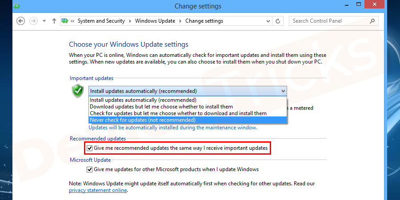This screenshot has width=400, height=200.
Task: Expand the address bar history dropdown
Action: point(268,21)
